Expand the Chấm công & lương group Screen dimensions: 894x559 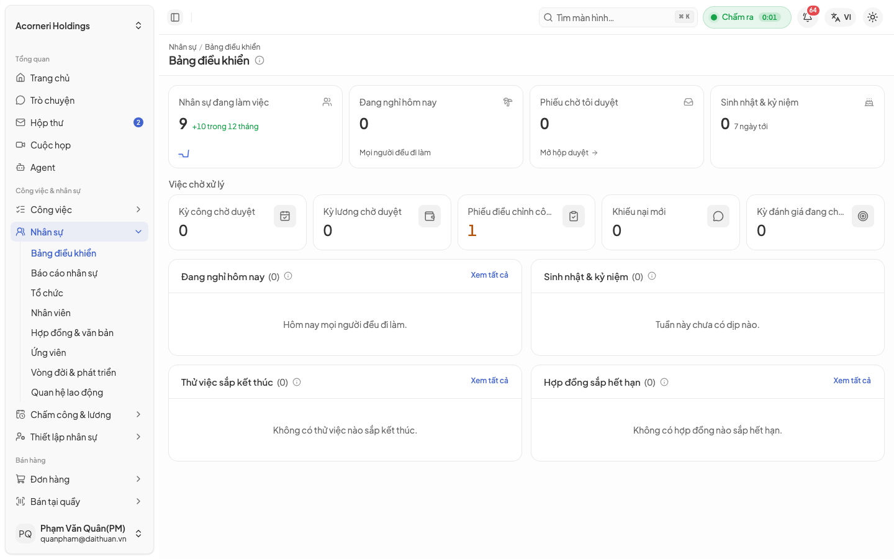pyautogui.click(x=79, y=414)
